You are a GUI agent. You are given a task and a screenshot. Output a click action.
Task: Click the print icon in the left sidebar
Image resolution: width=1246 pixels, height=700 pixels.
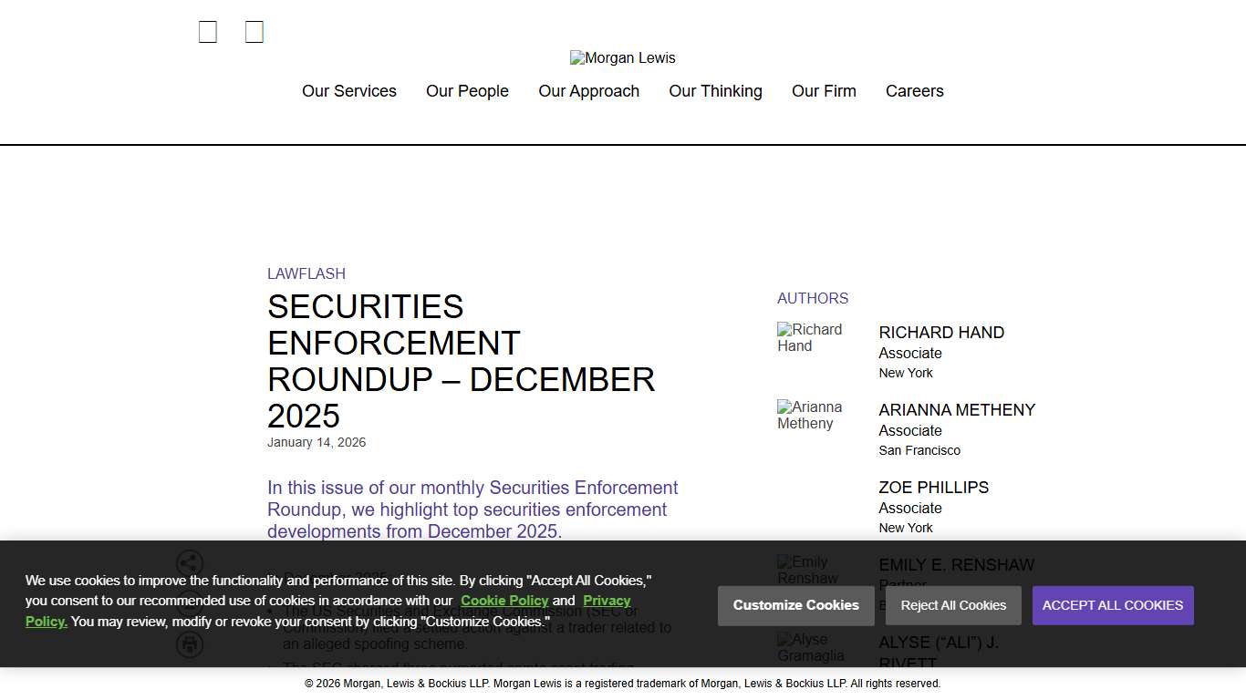click(190, 643)
